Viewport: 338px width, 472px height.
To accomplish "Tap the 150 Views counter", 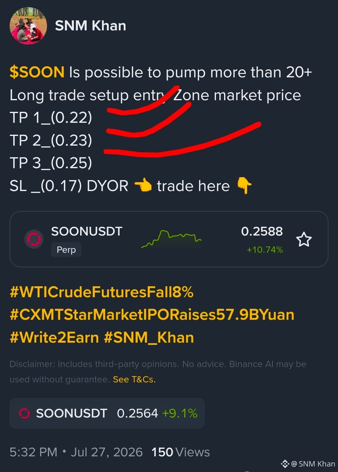I will click(x=181, y=452).
